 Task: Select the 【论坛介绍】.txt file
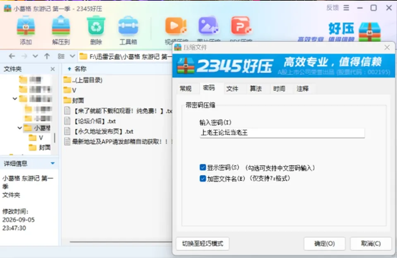(x=90, y=121)
